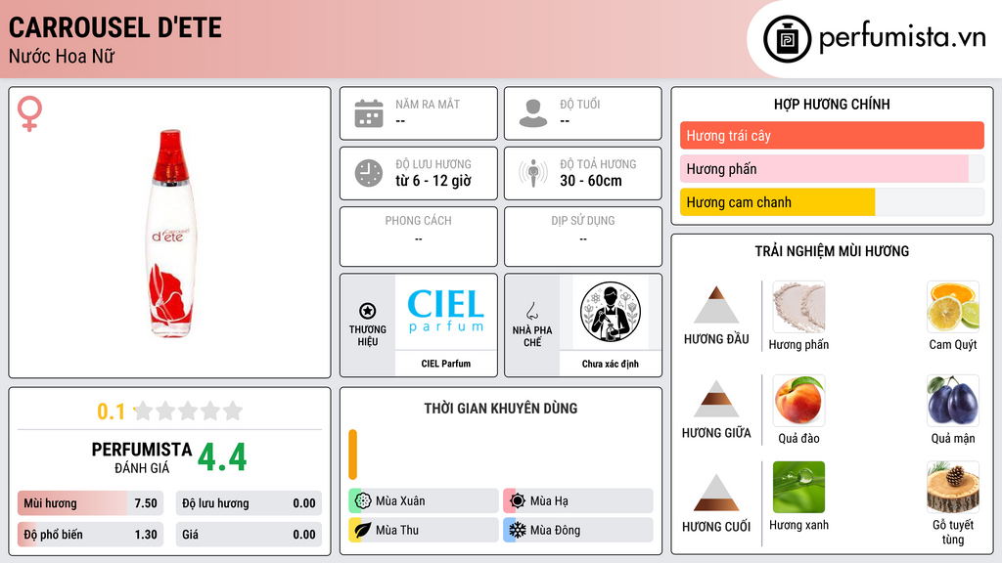Click the THỜI GIAN KHUYÊN DÙNG heading

tap(501, 409)
